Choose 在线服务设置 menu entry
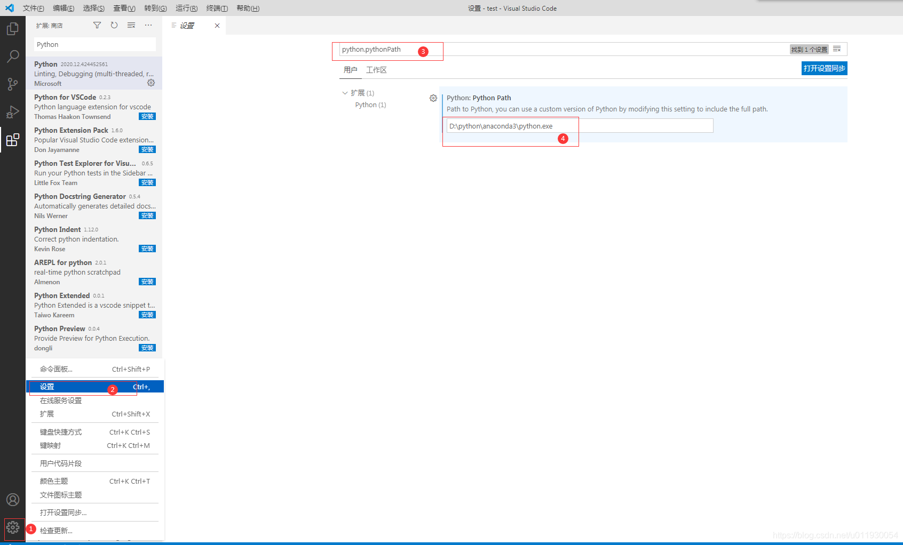Viewport: 903px width, 545px height. pos(95,400)
